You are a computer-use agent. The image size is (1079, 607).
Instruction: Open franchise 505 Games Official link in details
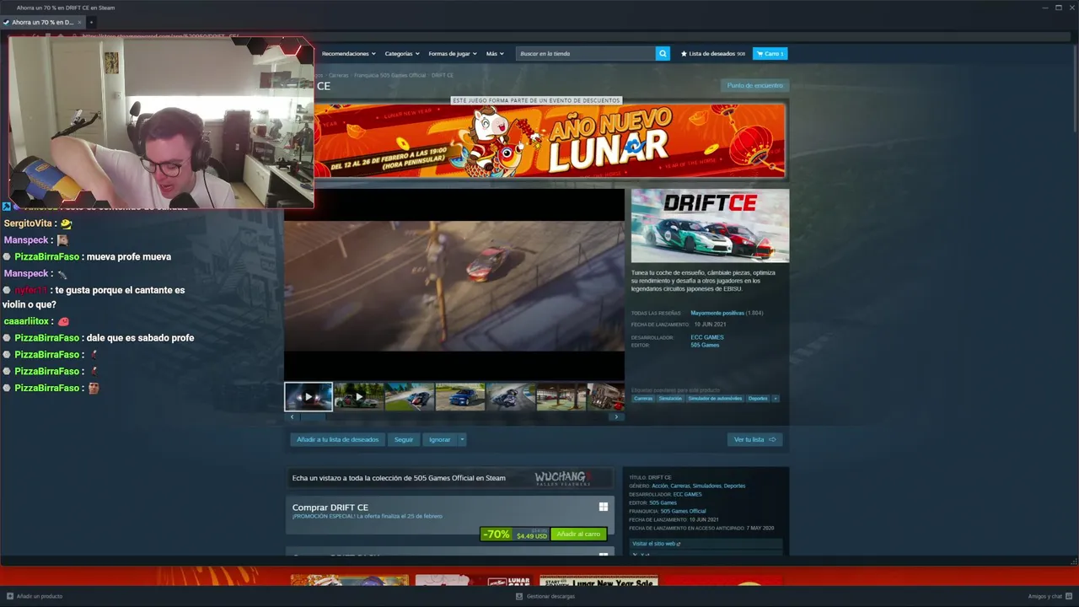(683, 511)
